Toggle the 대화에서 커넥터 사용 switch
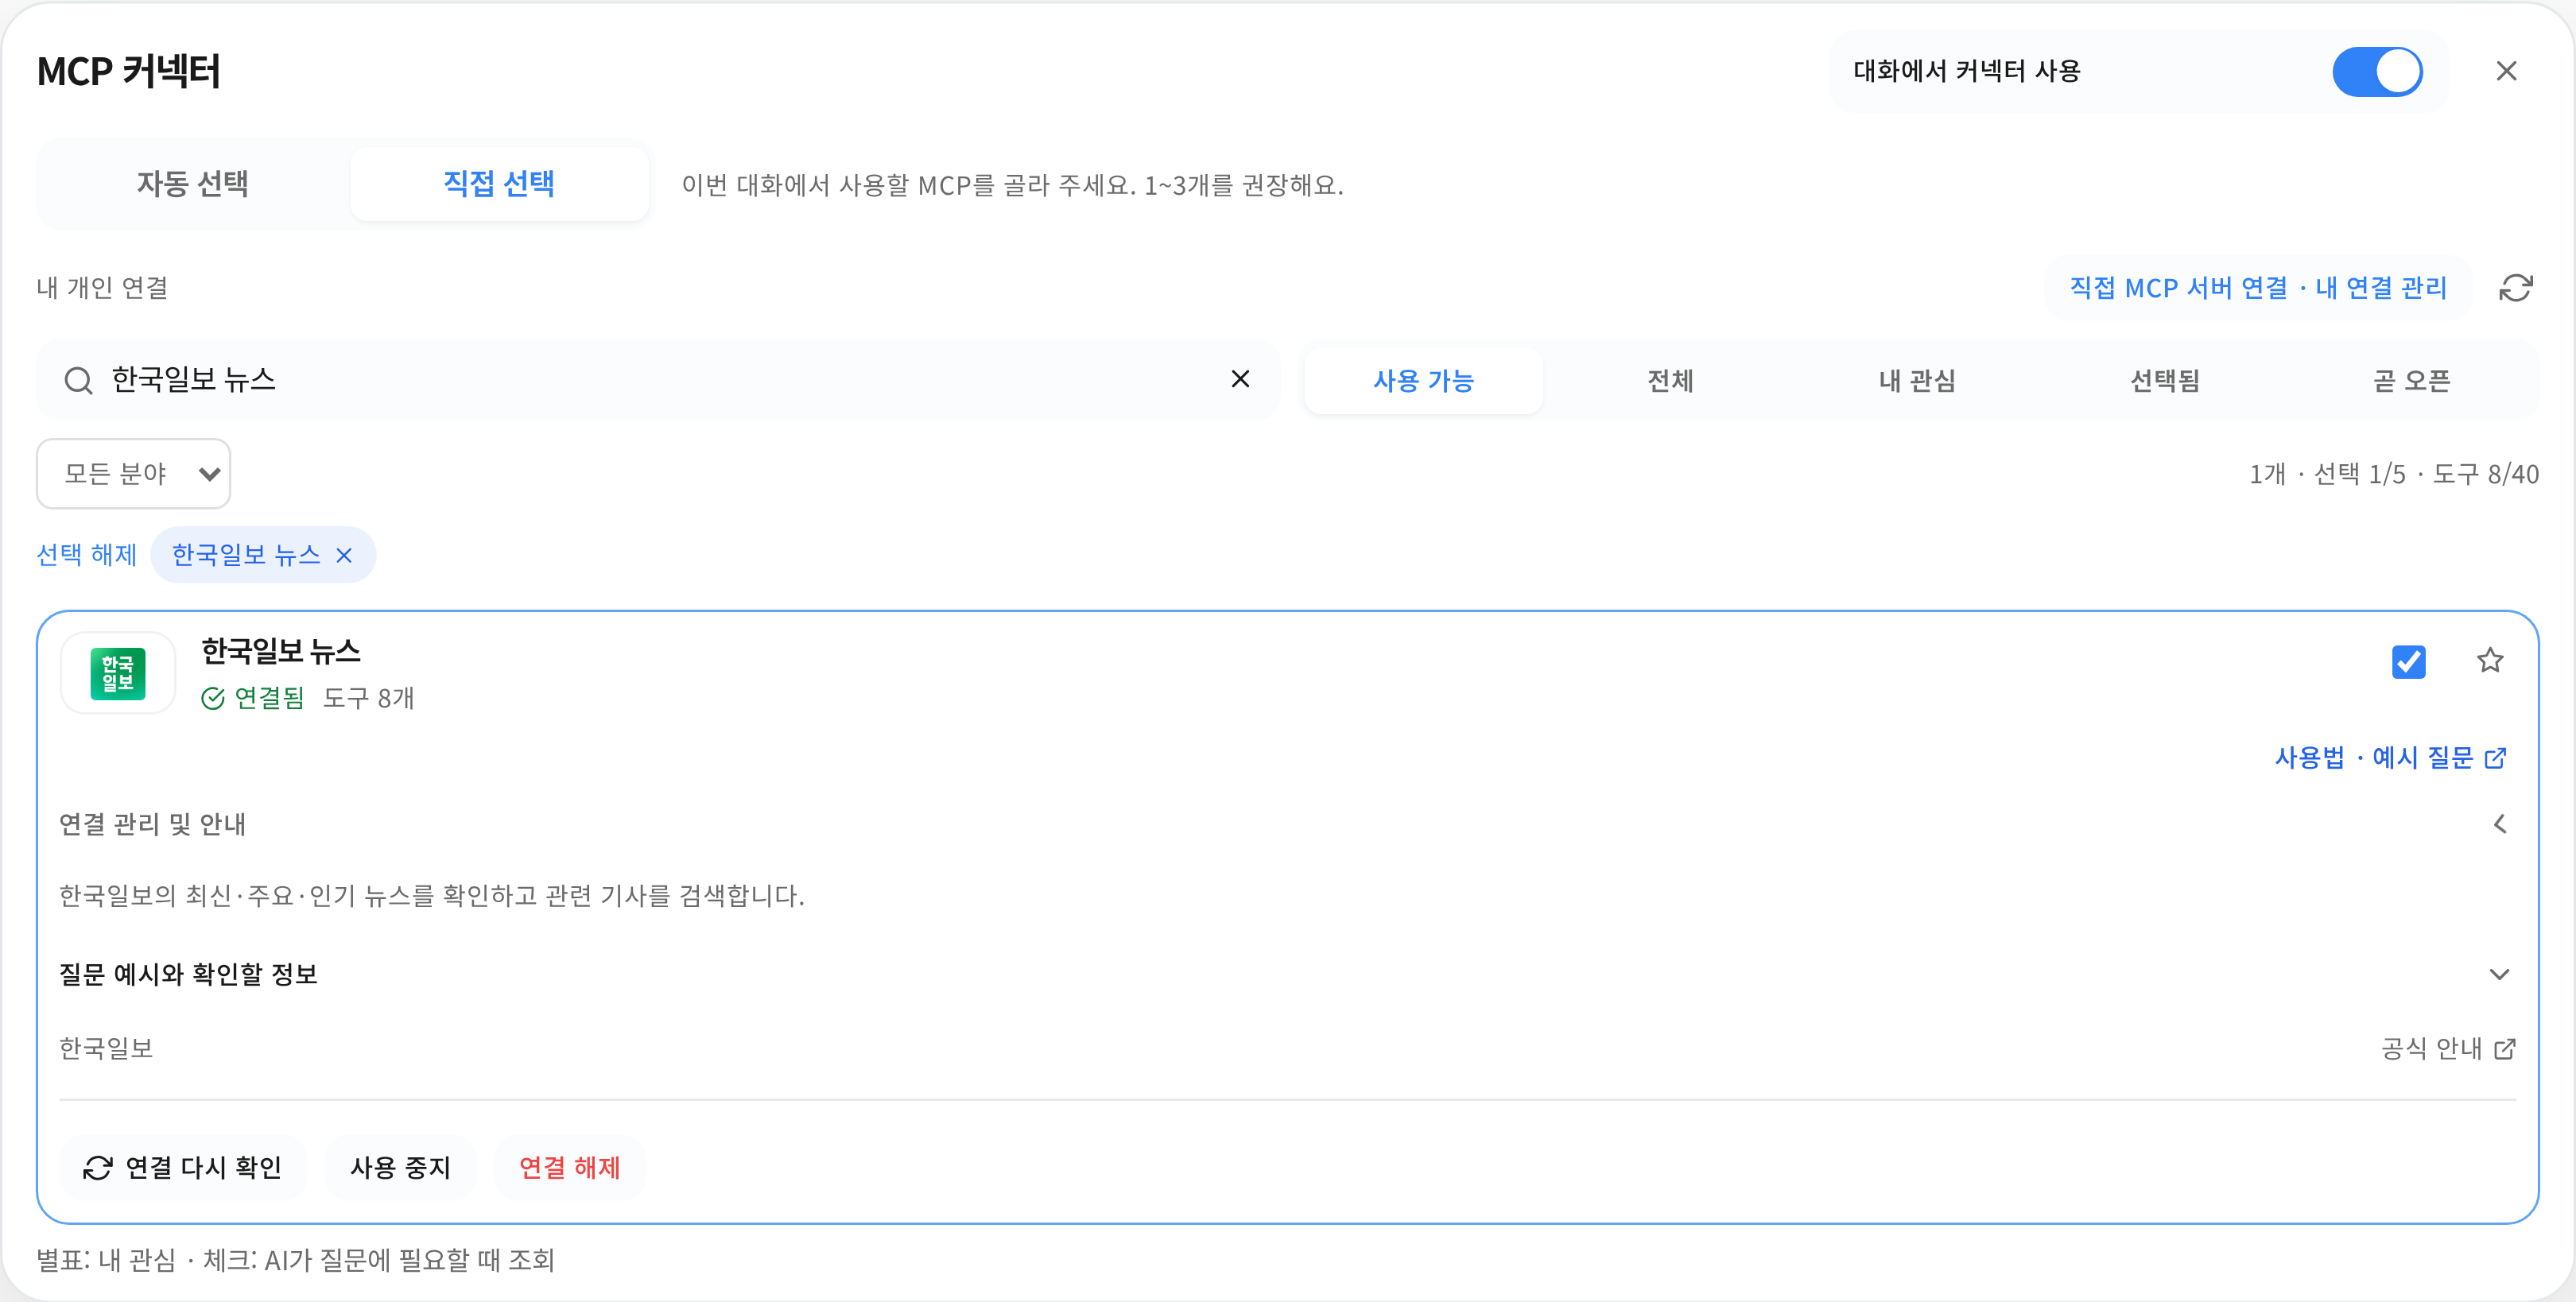 pos(2377,72)
